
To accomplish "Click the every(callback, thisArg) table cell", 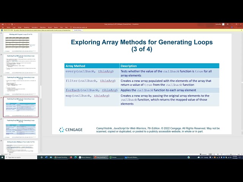I will [x=92, y=73].
